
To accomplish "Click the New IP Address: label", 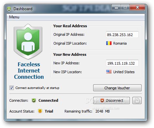I will pyautogui.click(x=66, y=63).
